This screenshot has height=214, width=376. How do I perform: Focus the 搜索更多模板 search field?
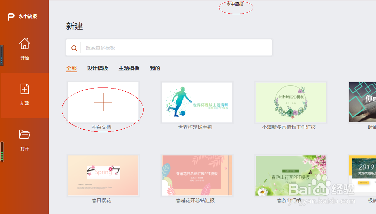169,47
